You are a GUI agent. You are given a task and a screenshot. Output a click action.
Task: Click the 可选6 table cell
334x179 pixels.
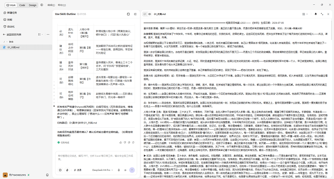coord(61,95)
